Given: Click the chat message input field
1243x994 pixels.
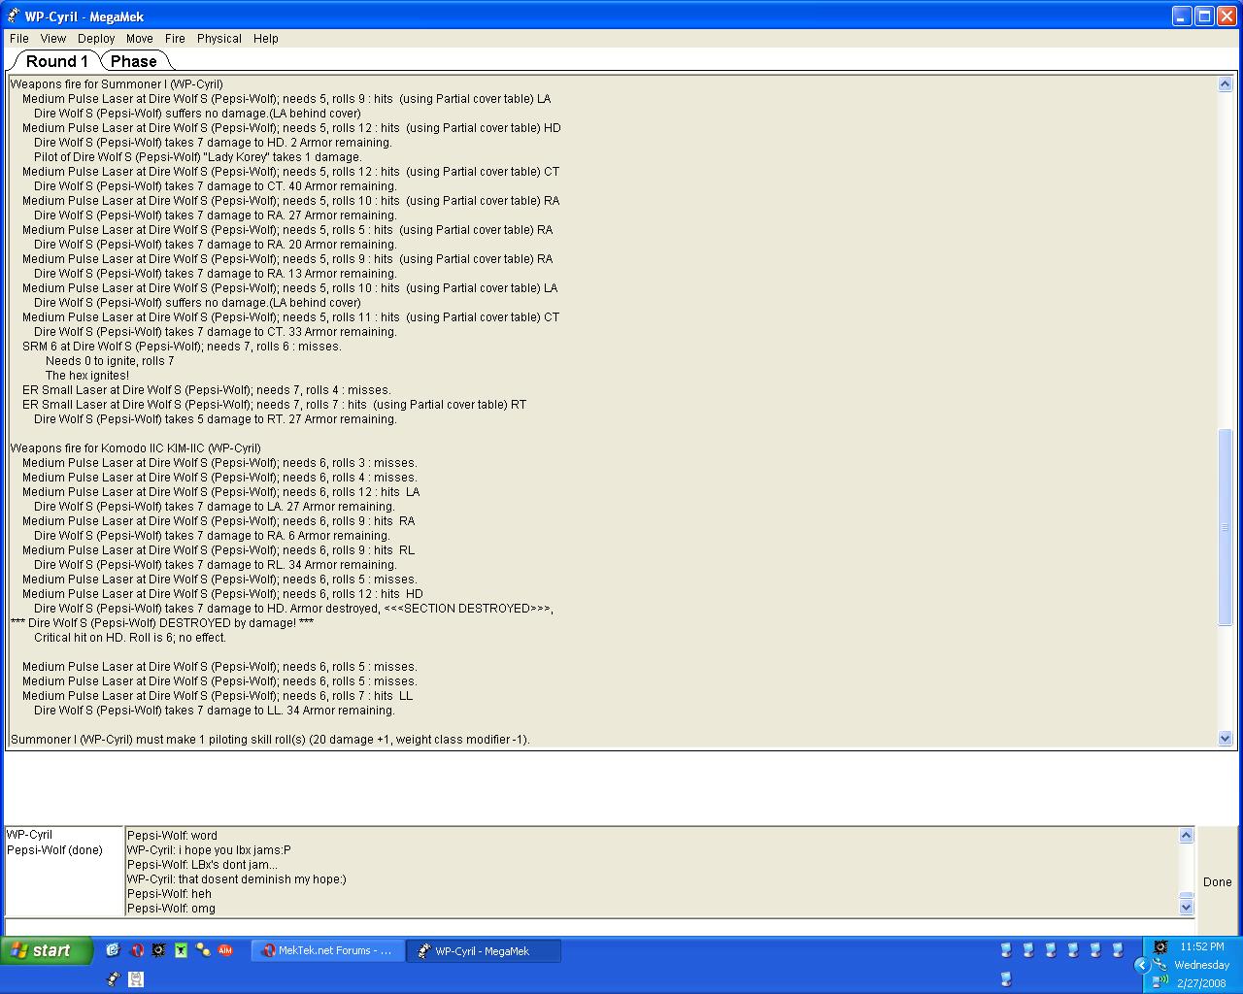Looking at the screenshot, I should tap(598, 926).
